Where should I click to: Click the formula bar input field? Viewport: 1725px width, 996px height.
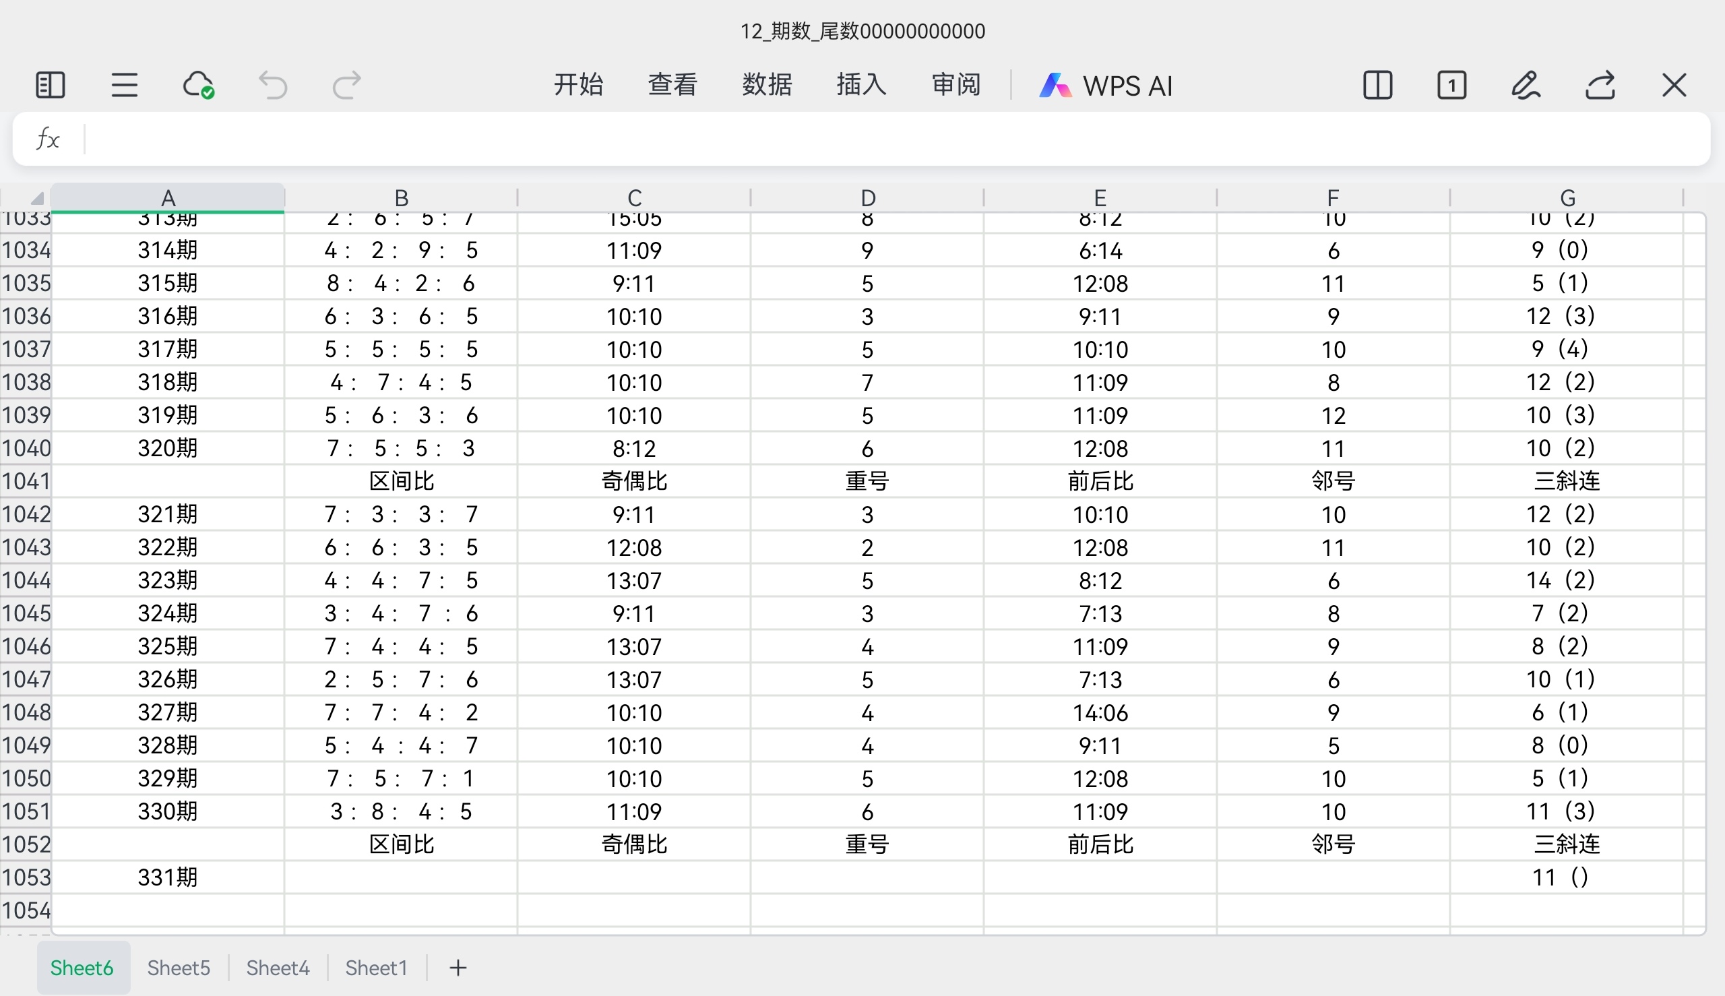[889, 139]
